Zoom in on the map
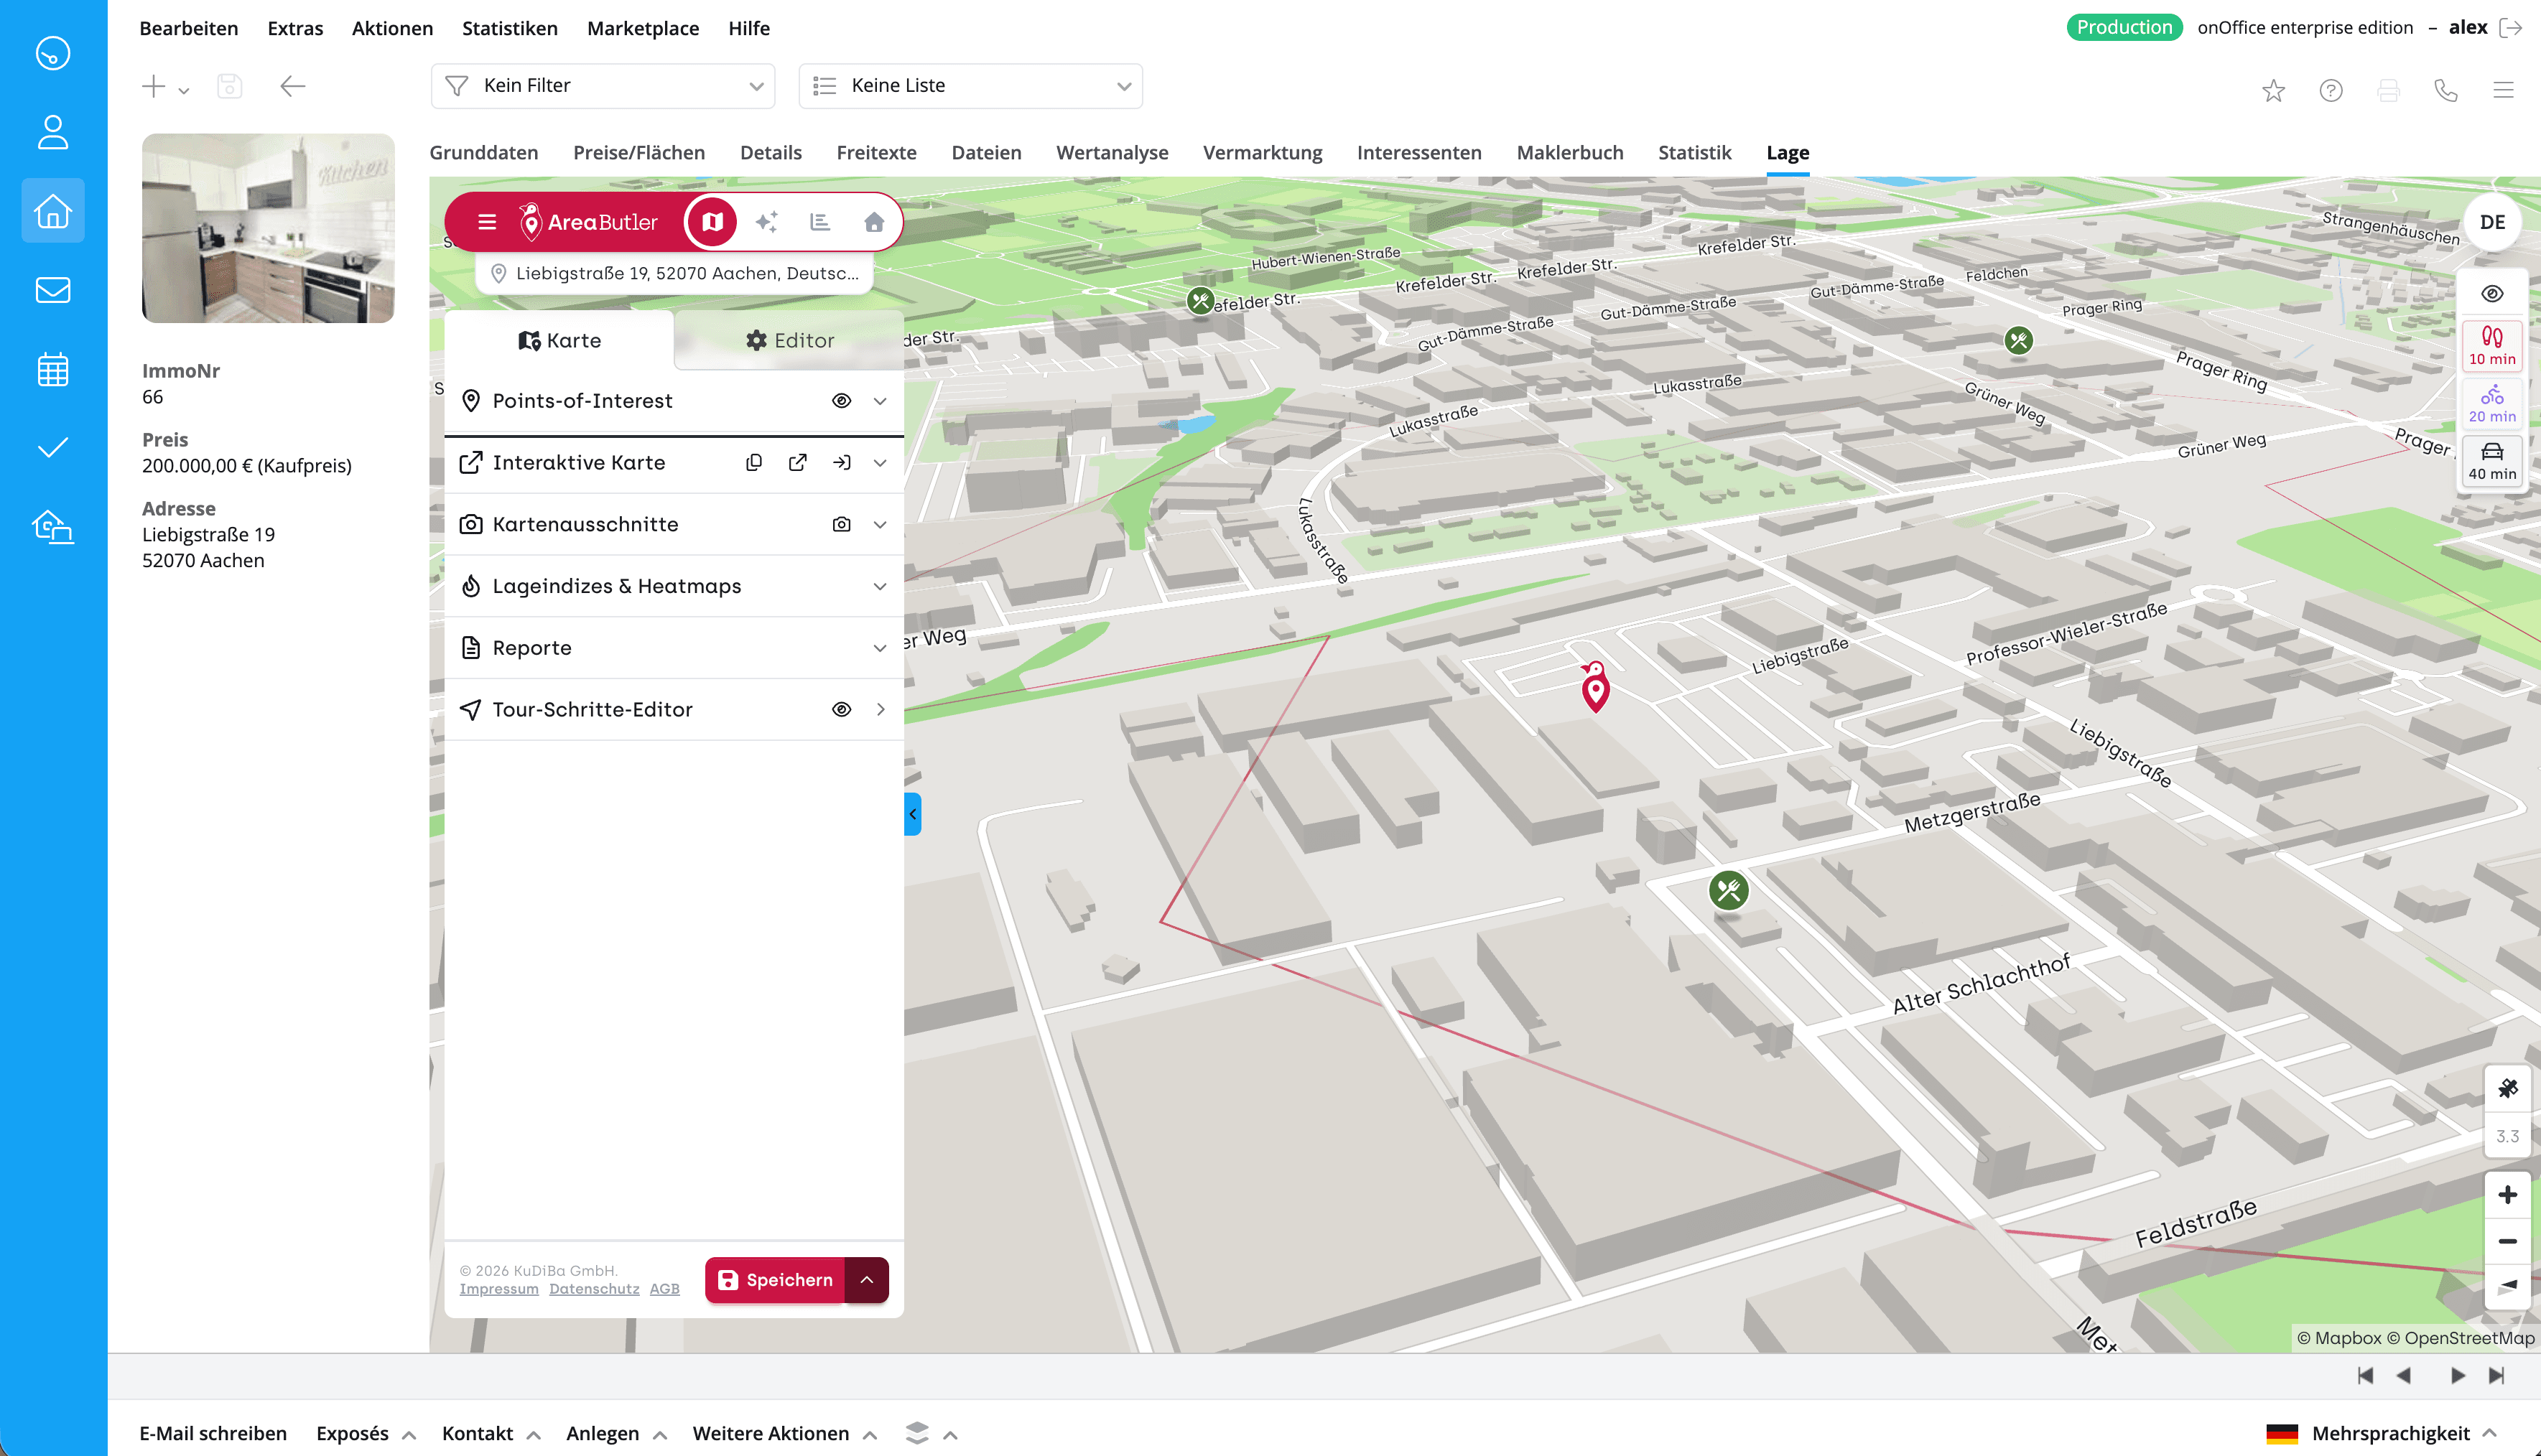The width and height of the screenshot is (2541, 1456). [2507, 1195]
